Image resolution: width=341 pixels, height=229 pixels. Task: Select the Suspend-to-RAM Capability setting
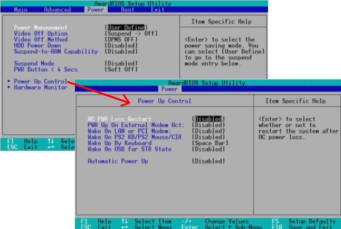coord(56,51)
